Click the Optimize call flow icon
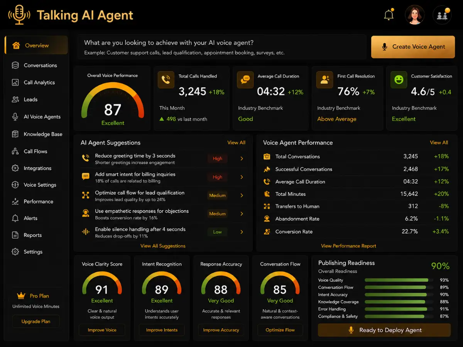This screenshot has width=463, height=347. 85,195
